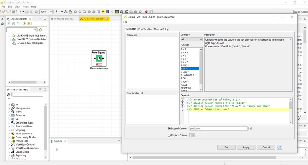Screen dimensions: 308x165
Task: Open the main window Node menu
Action: pos(25,7)
